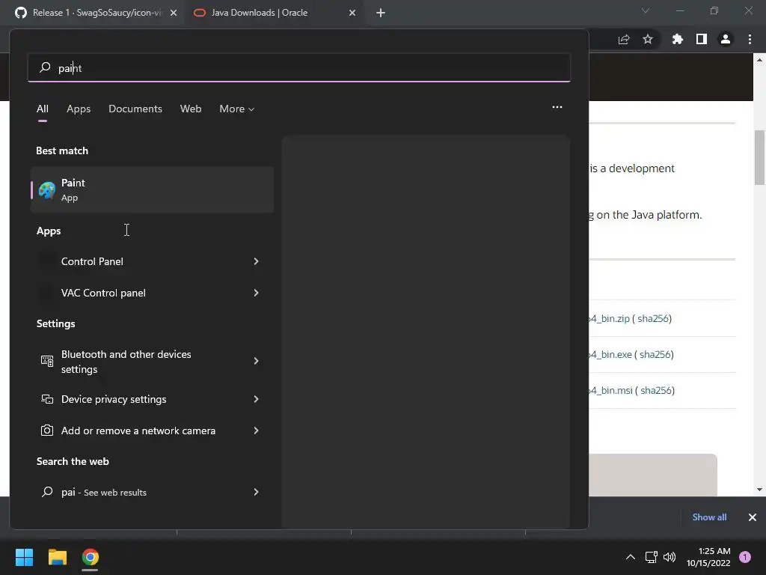Expand the More filter dropdown

click(x=237, y=109)
